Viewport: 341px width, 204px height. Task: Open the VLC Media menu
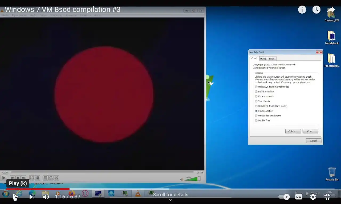[x=5, y=15]
